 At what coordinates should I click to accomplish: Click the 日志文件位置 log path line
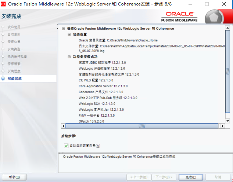pyautogui.click(x=151, y=48)
